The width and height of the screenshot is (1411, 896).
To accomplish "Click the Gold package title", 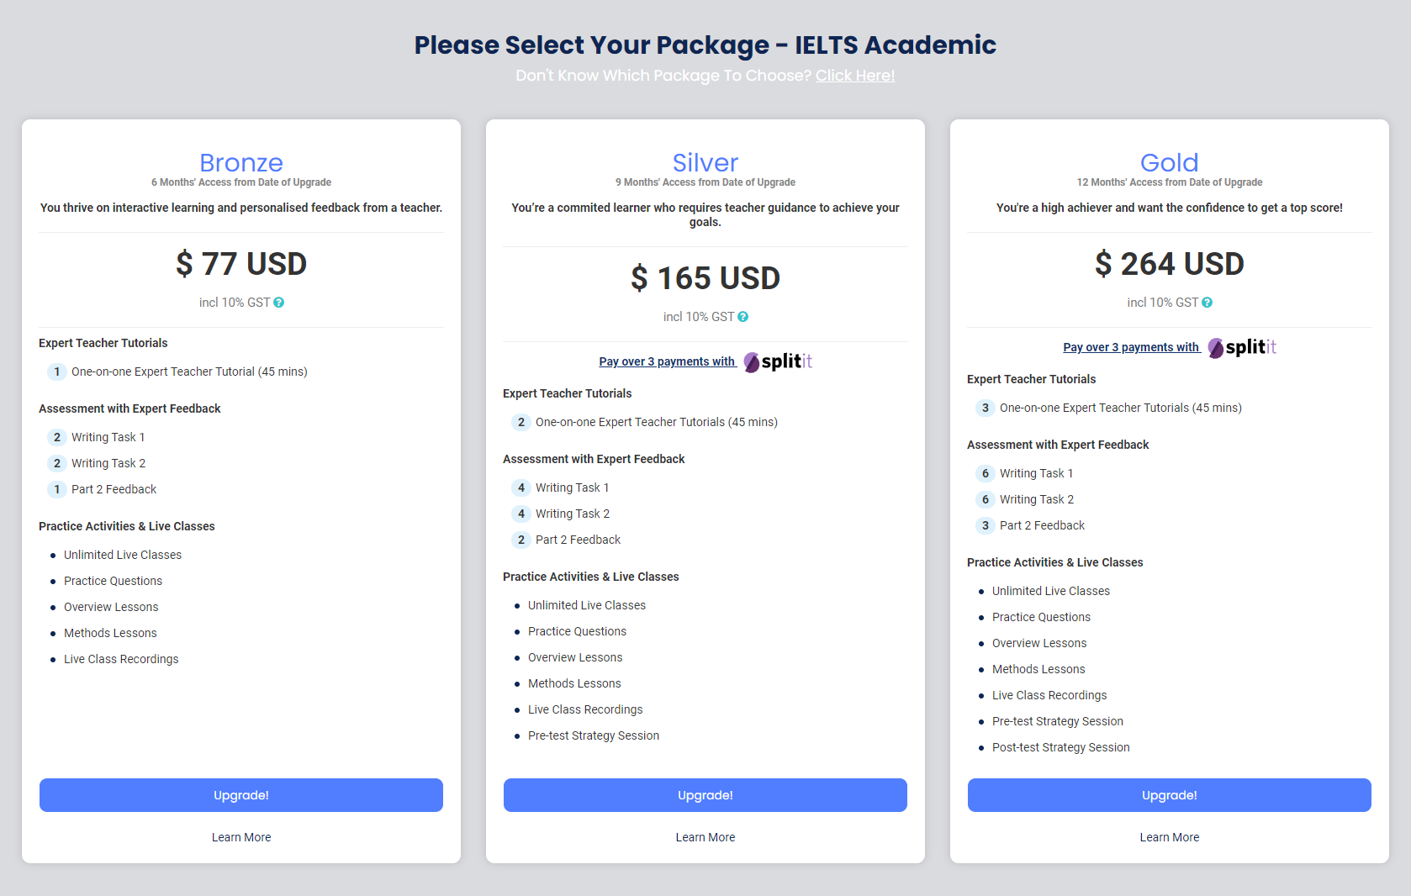I will [x=1170, y=162].
